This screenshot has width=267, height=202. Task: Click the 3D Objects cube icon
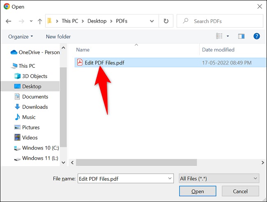coord(17,76)
